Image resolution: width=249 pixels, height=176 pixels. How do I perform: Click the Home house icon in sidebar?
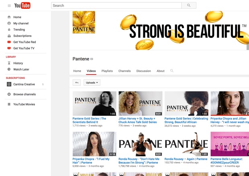[x=9, y=17]
